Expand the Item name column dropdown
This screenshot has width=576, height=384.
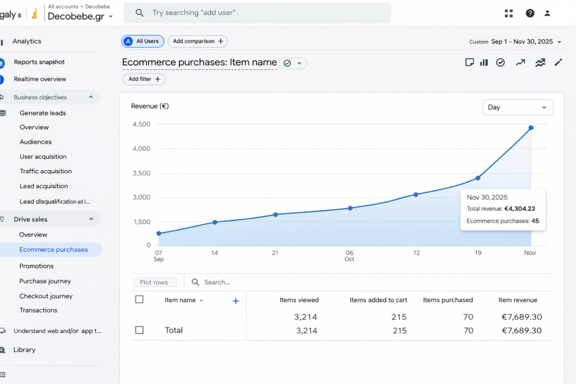coord(201,300)
